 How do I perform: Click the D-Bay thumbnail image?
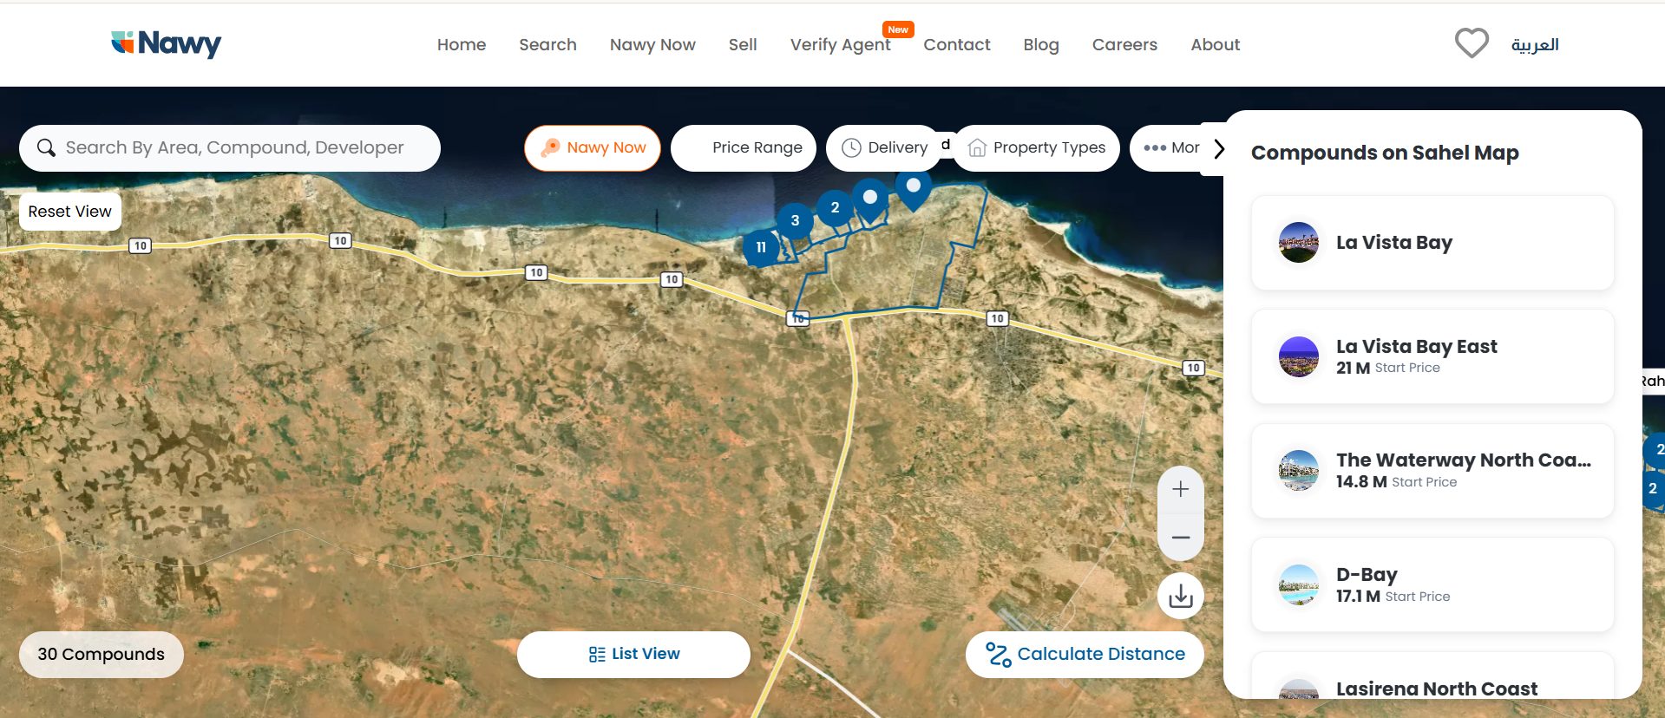tap(1299, 584)
